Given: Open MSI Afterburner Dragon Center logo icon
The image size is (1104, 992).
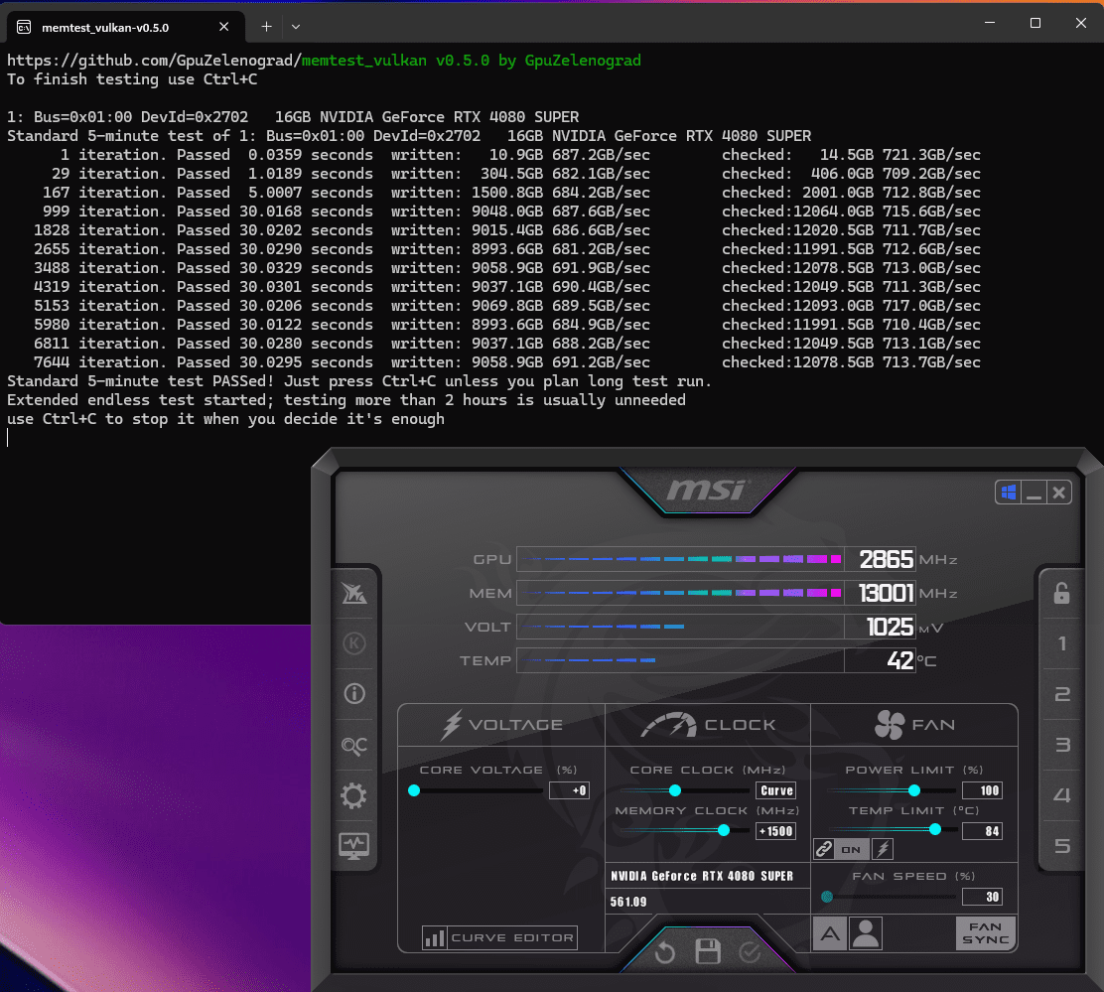Looking at the screenshot, I should click(354, 594).
